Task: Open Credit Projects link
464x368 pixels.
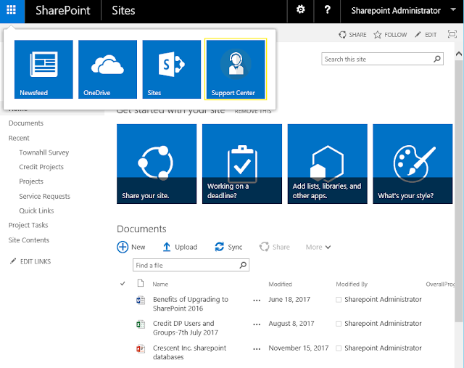Action: (x=41, y=167)
